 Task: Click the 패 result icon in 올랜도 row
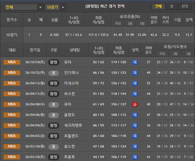(135, 115)
